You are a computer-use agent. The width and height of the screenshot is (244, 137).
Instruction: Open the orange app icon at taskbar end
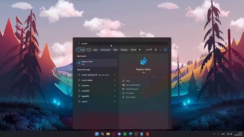click(148, 134)
